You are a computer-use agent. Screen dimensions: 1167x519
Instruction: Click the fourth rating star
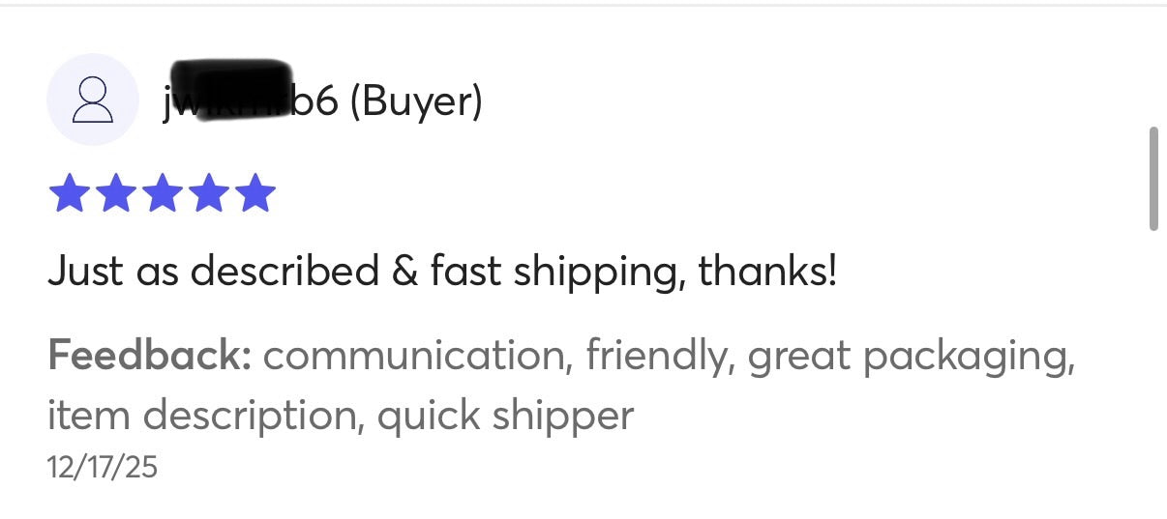click(x=209, y=193)
